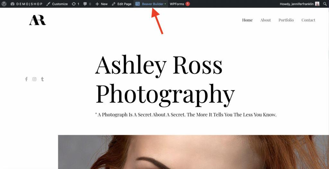Click the WPForms notification badge
This screenshot has width=329, height=169.
[x=188, y=4]
